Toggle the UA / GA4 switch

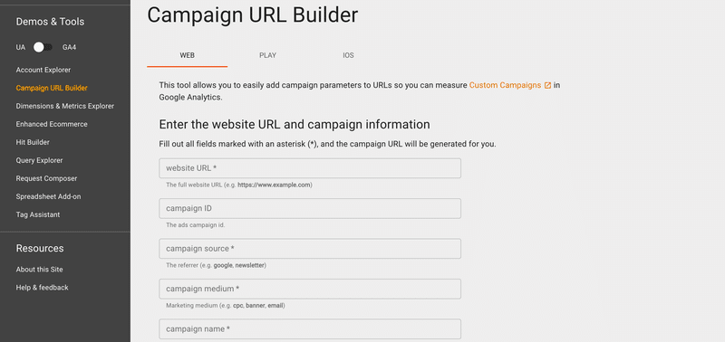(43, 47)
